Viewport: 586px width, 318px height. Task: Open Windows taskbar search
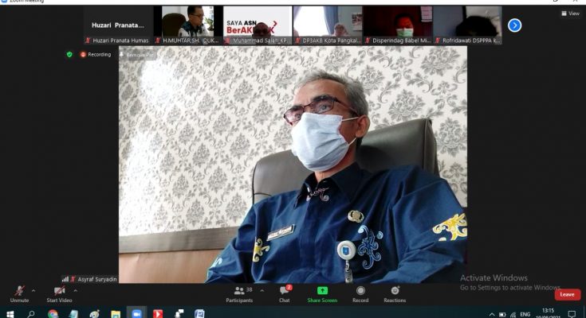31,314
